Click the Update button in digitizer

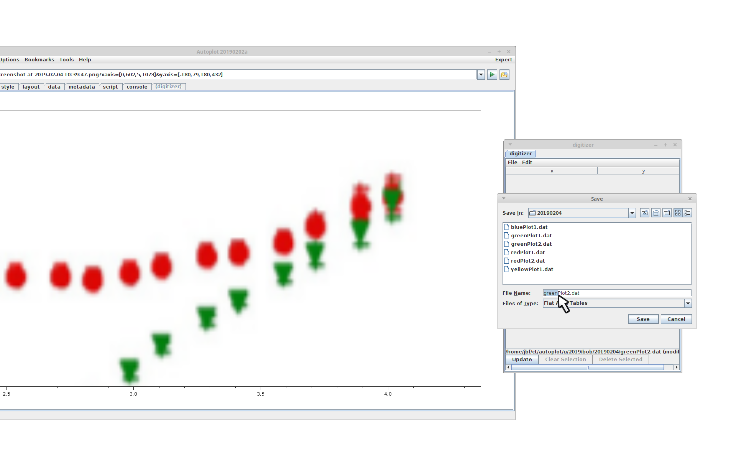click(x=522, y=360)
